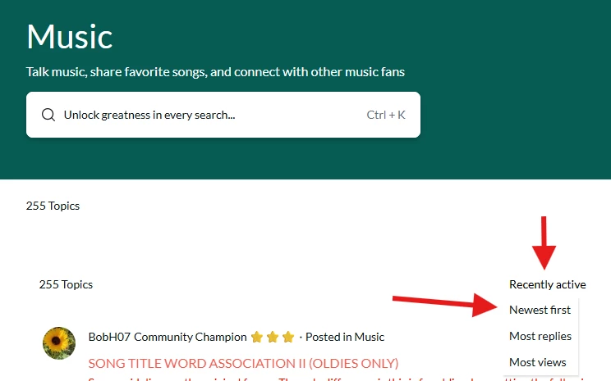Open the Recently active sort dropdown
Viewport: 611px width, 381px height.
pos(547,284)
